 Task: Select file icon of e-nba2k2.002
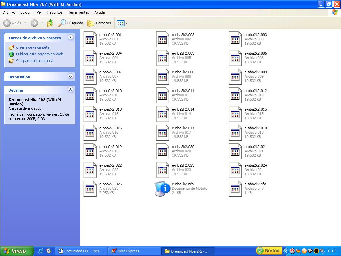[163, 39]
